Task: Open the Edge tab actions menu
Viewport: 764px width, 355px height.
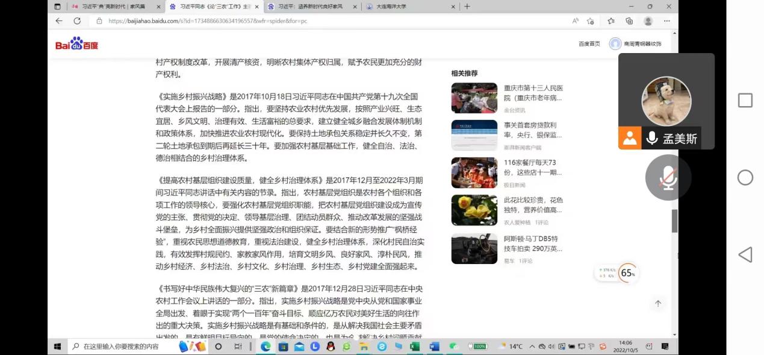Action: tap(57, 7)
